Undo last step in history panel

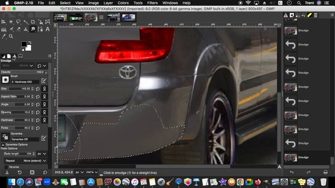tap(292, 172)
